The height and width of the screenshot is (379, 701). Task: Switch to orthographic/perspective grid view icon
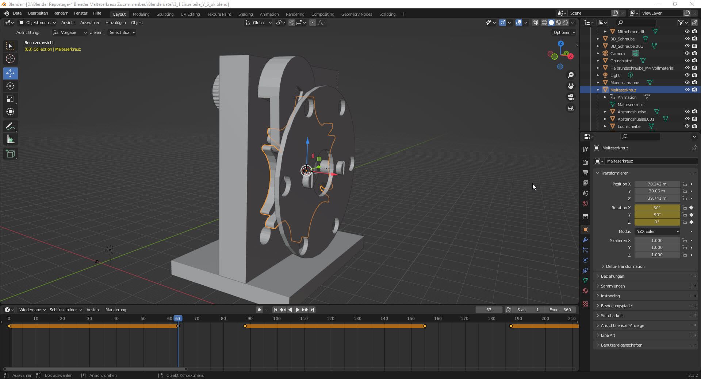pyautogui.click(x=570, y=108)
